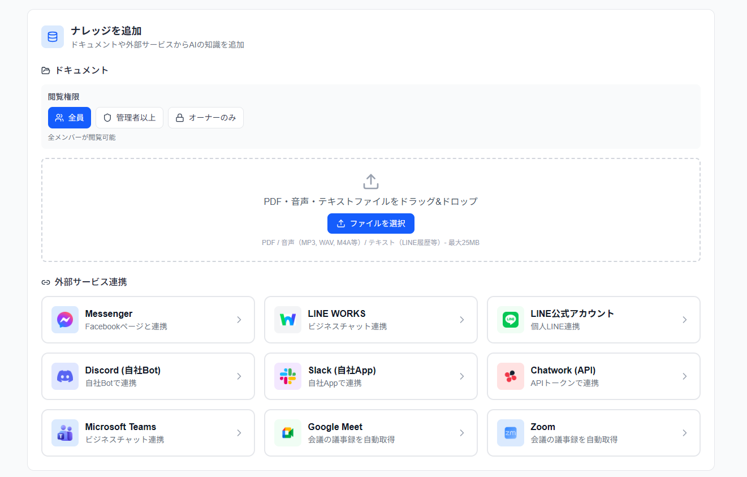Click the ナレッジを追加 database icon

point(52,36)
